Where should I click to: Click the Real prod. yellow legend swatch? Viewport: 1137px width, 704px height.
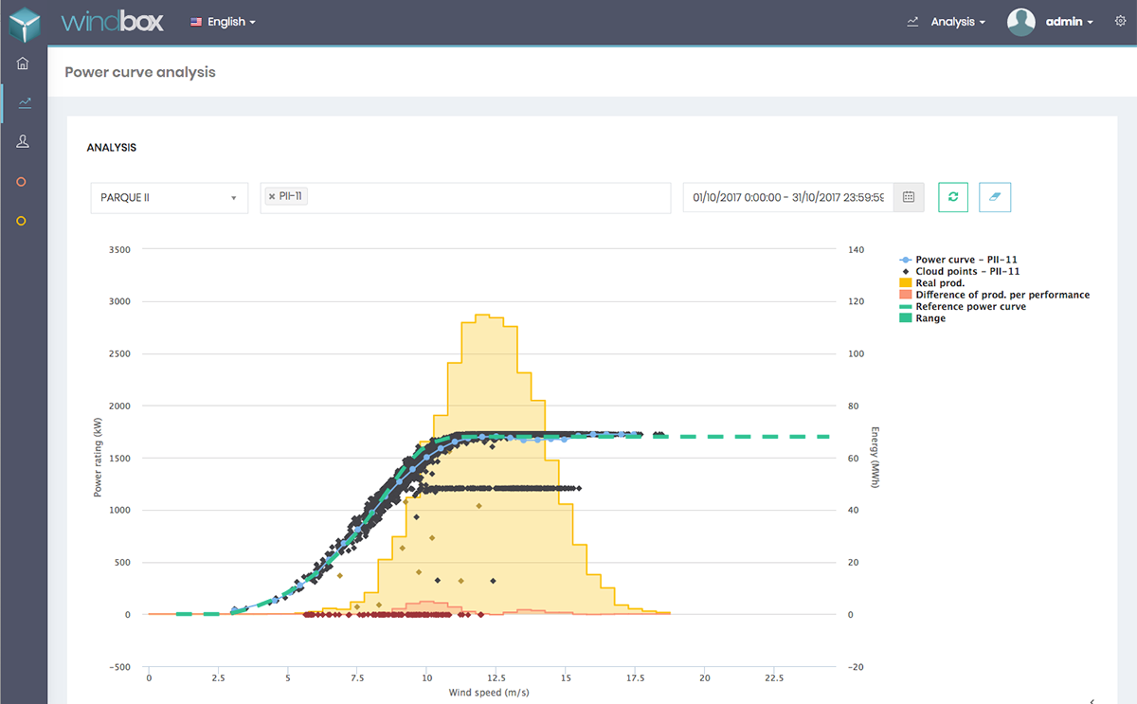[x=905, y=283]
